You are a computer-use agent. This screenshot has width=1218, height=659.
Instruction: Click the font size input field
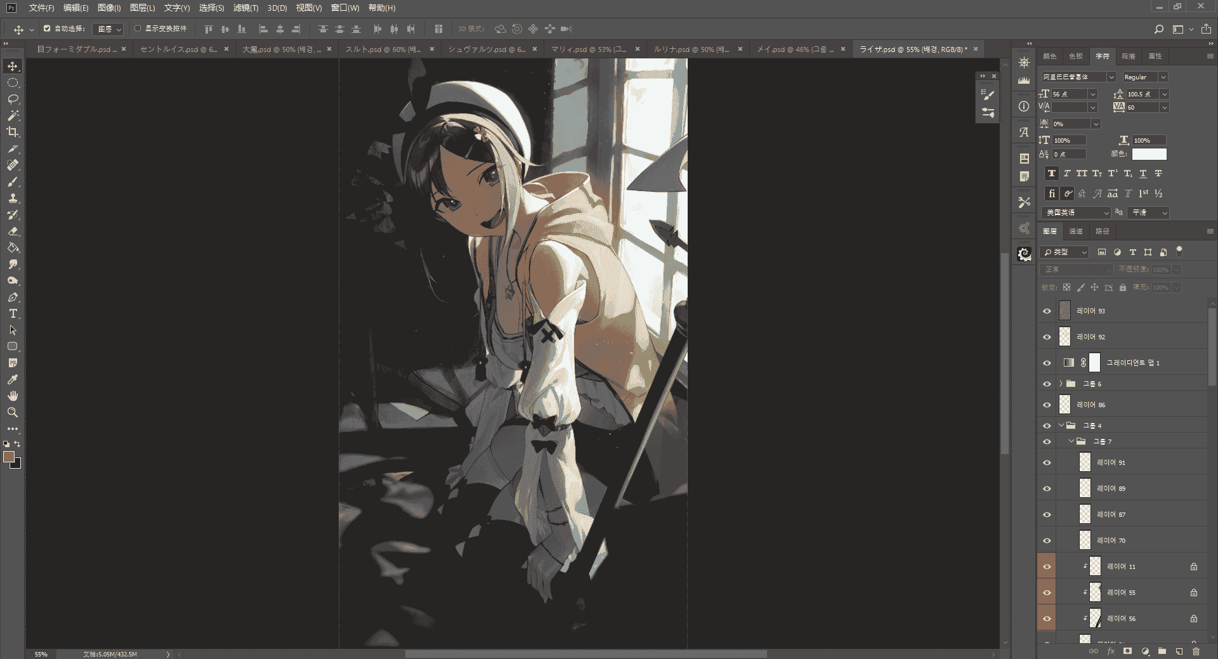pos(1070,94)
